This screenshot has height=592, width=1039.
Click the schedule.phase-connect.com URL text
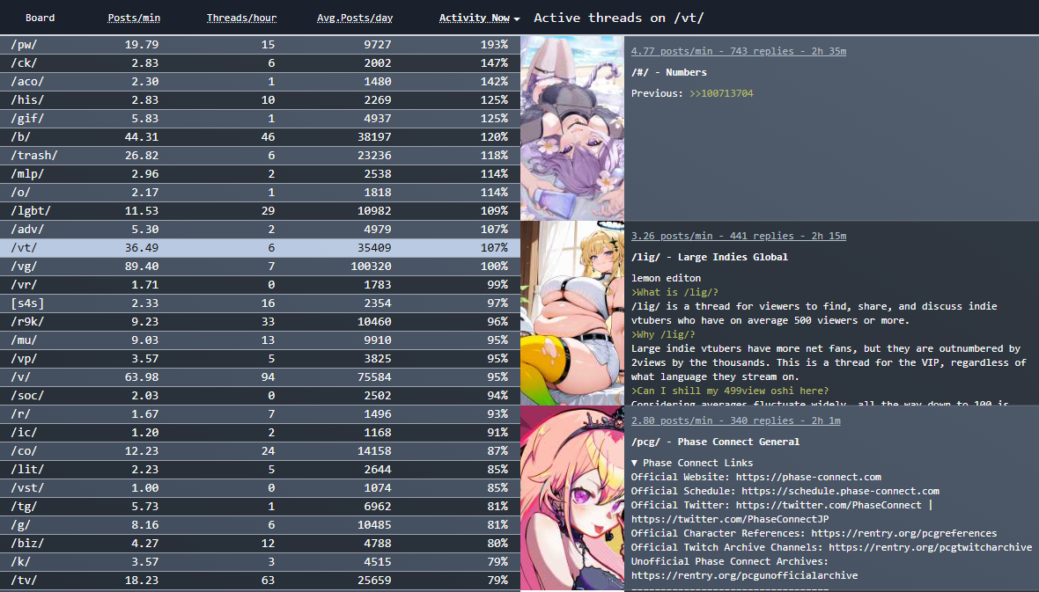tap(840, 491)
